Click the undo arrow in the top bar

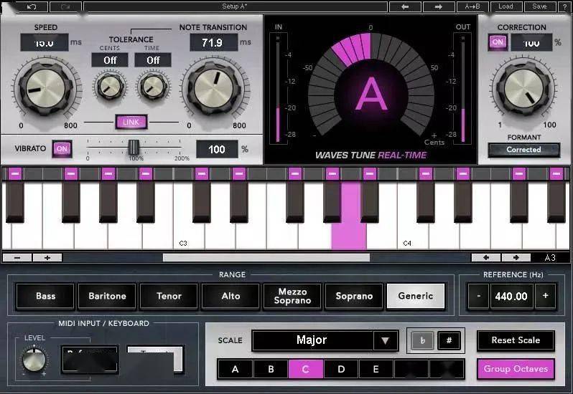[32, 6]
